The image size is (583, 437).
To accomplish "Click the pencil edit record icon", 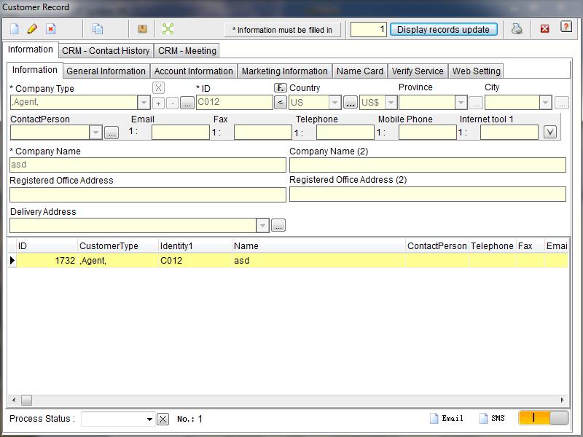I will pos(32,29).
